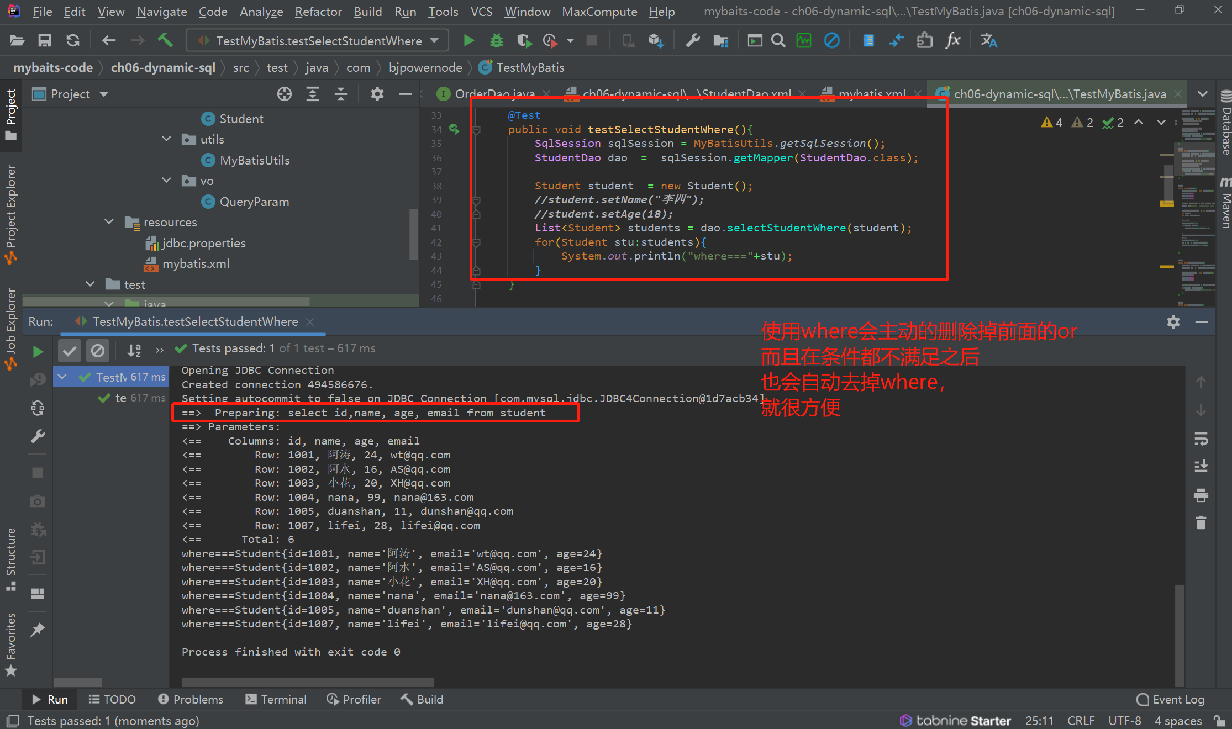Clear console output with trash icon
The image size is (1232, 729).
1201,522
